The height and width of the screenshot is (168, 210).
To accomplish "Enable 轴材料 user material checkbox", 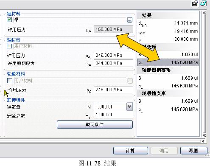I will coord(9,46).
